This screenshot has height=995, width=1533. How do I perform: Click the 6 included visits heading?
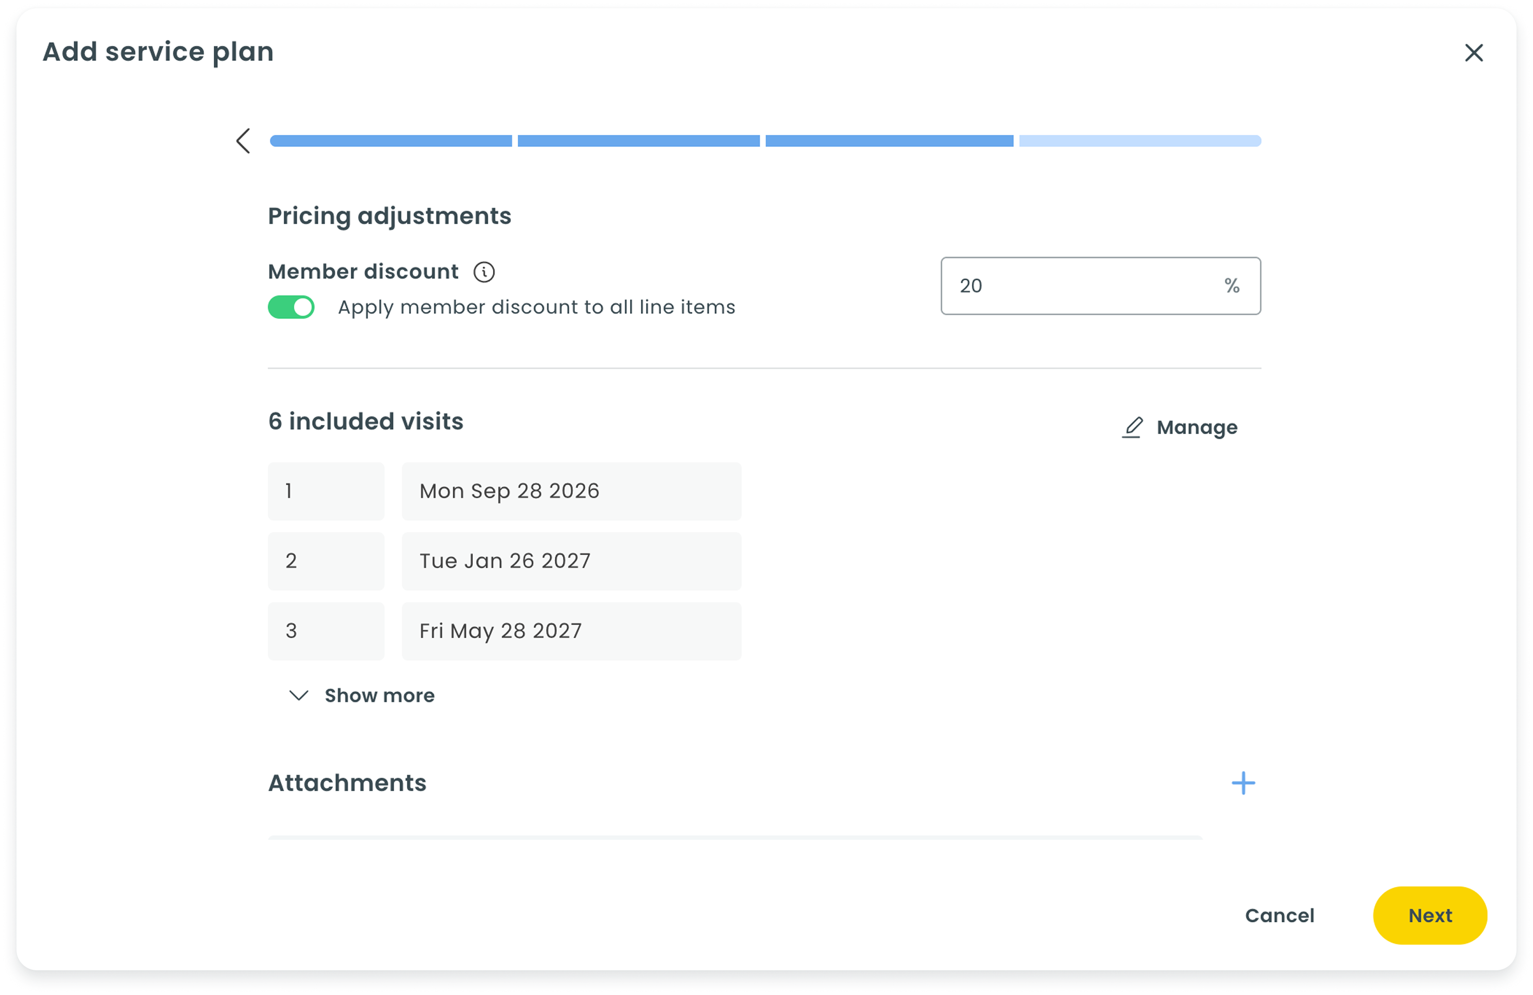click(x=366, y=421)
